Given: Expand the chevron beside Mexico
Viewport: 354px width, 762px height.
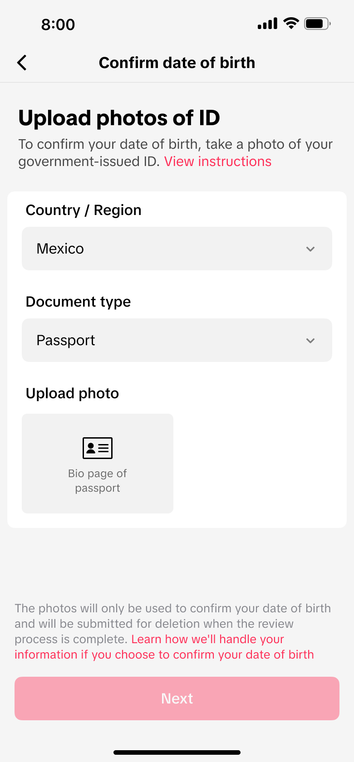Looking at the screenshot, I should tap(310, 249).
